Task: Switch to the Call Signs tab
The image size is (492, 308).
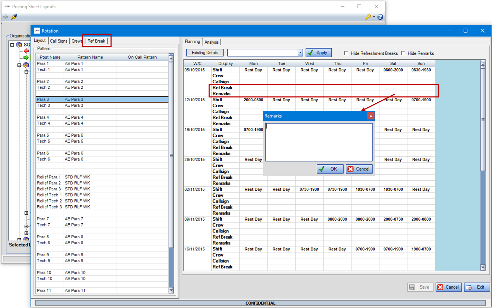Action: 59,41
